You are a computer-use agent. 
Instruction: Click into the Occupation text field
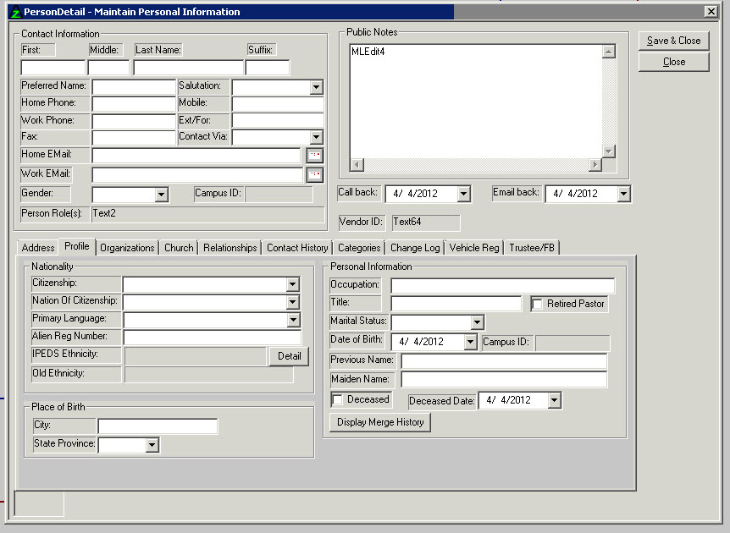(502, 286)
